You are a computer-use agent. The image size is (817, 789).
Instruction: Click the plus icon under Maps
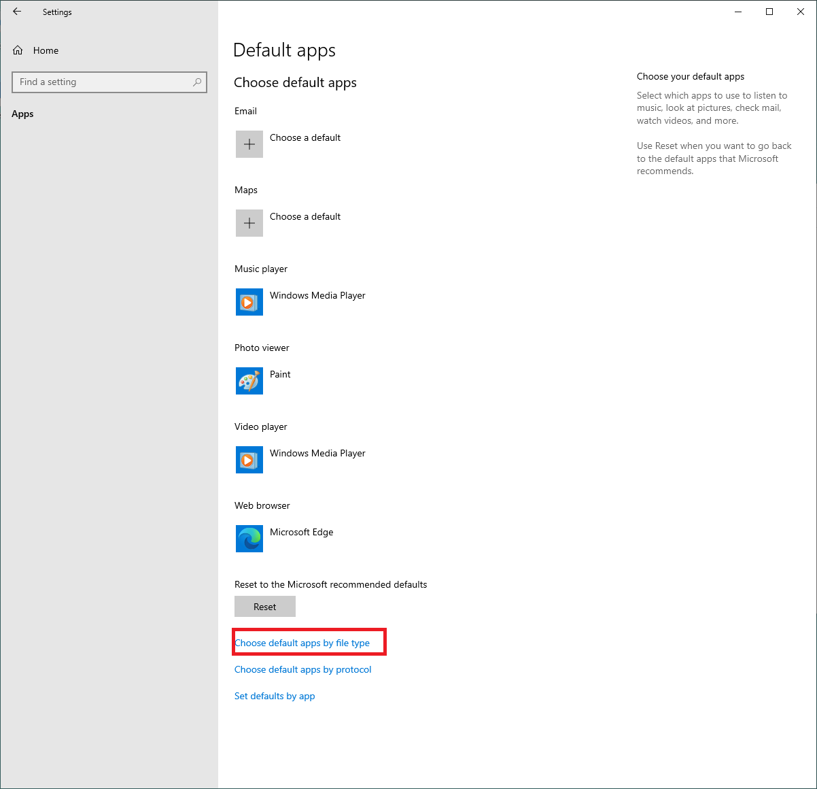249,223
